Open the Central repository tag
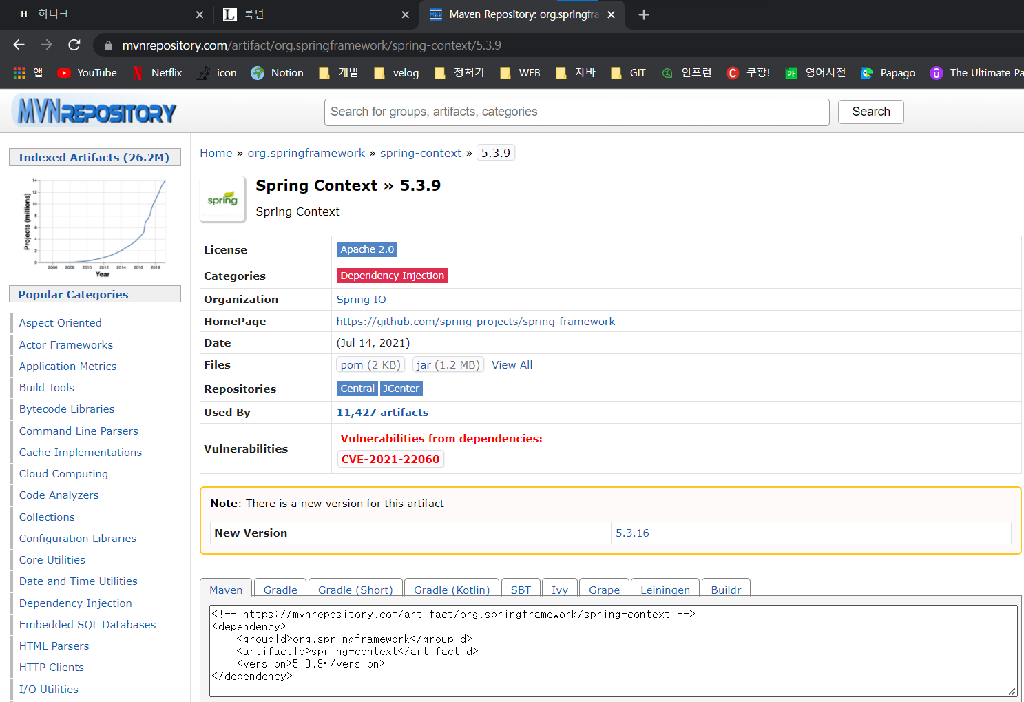Screen dimensions: 1024x702 pyautogui.click(x=357, y=389)
